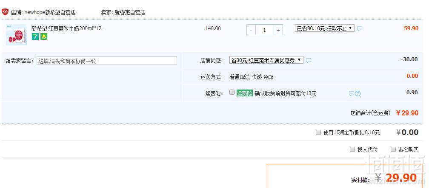
Task: Decrease quantity with the minus button
Action: (251, 30)
